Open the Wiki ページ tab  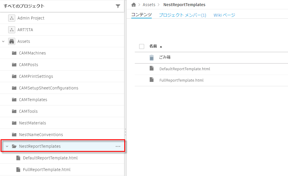pos(224,14)
